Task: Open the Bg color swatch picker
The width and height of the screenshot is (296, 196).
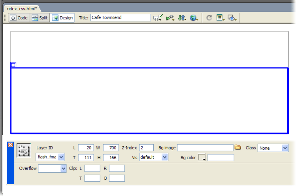Action: tap(202, 158)
